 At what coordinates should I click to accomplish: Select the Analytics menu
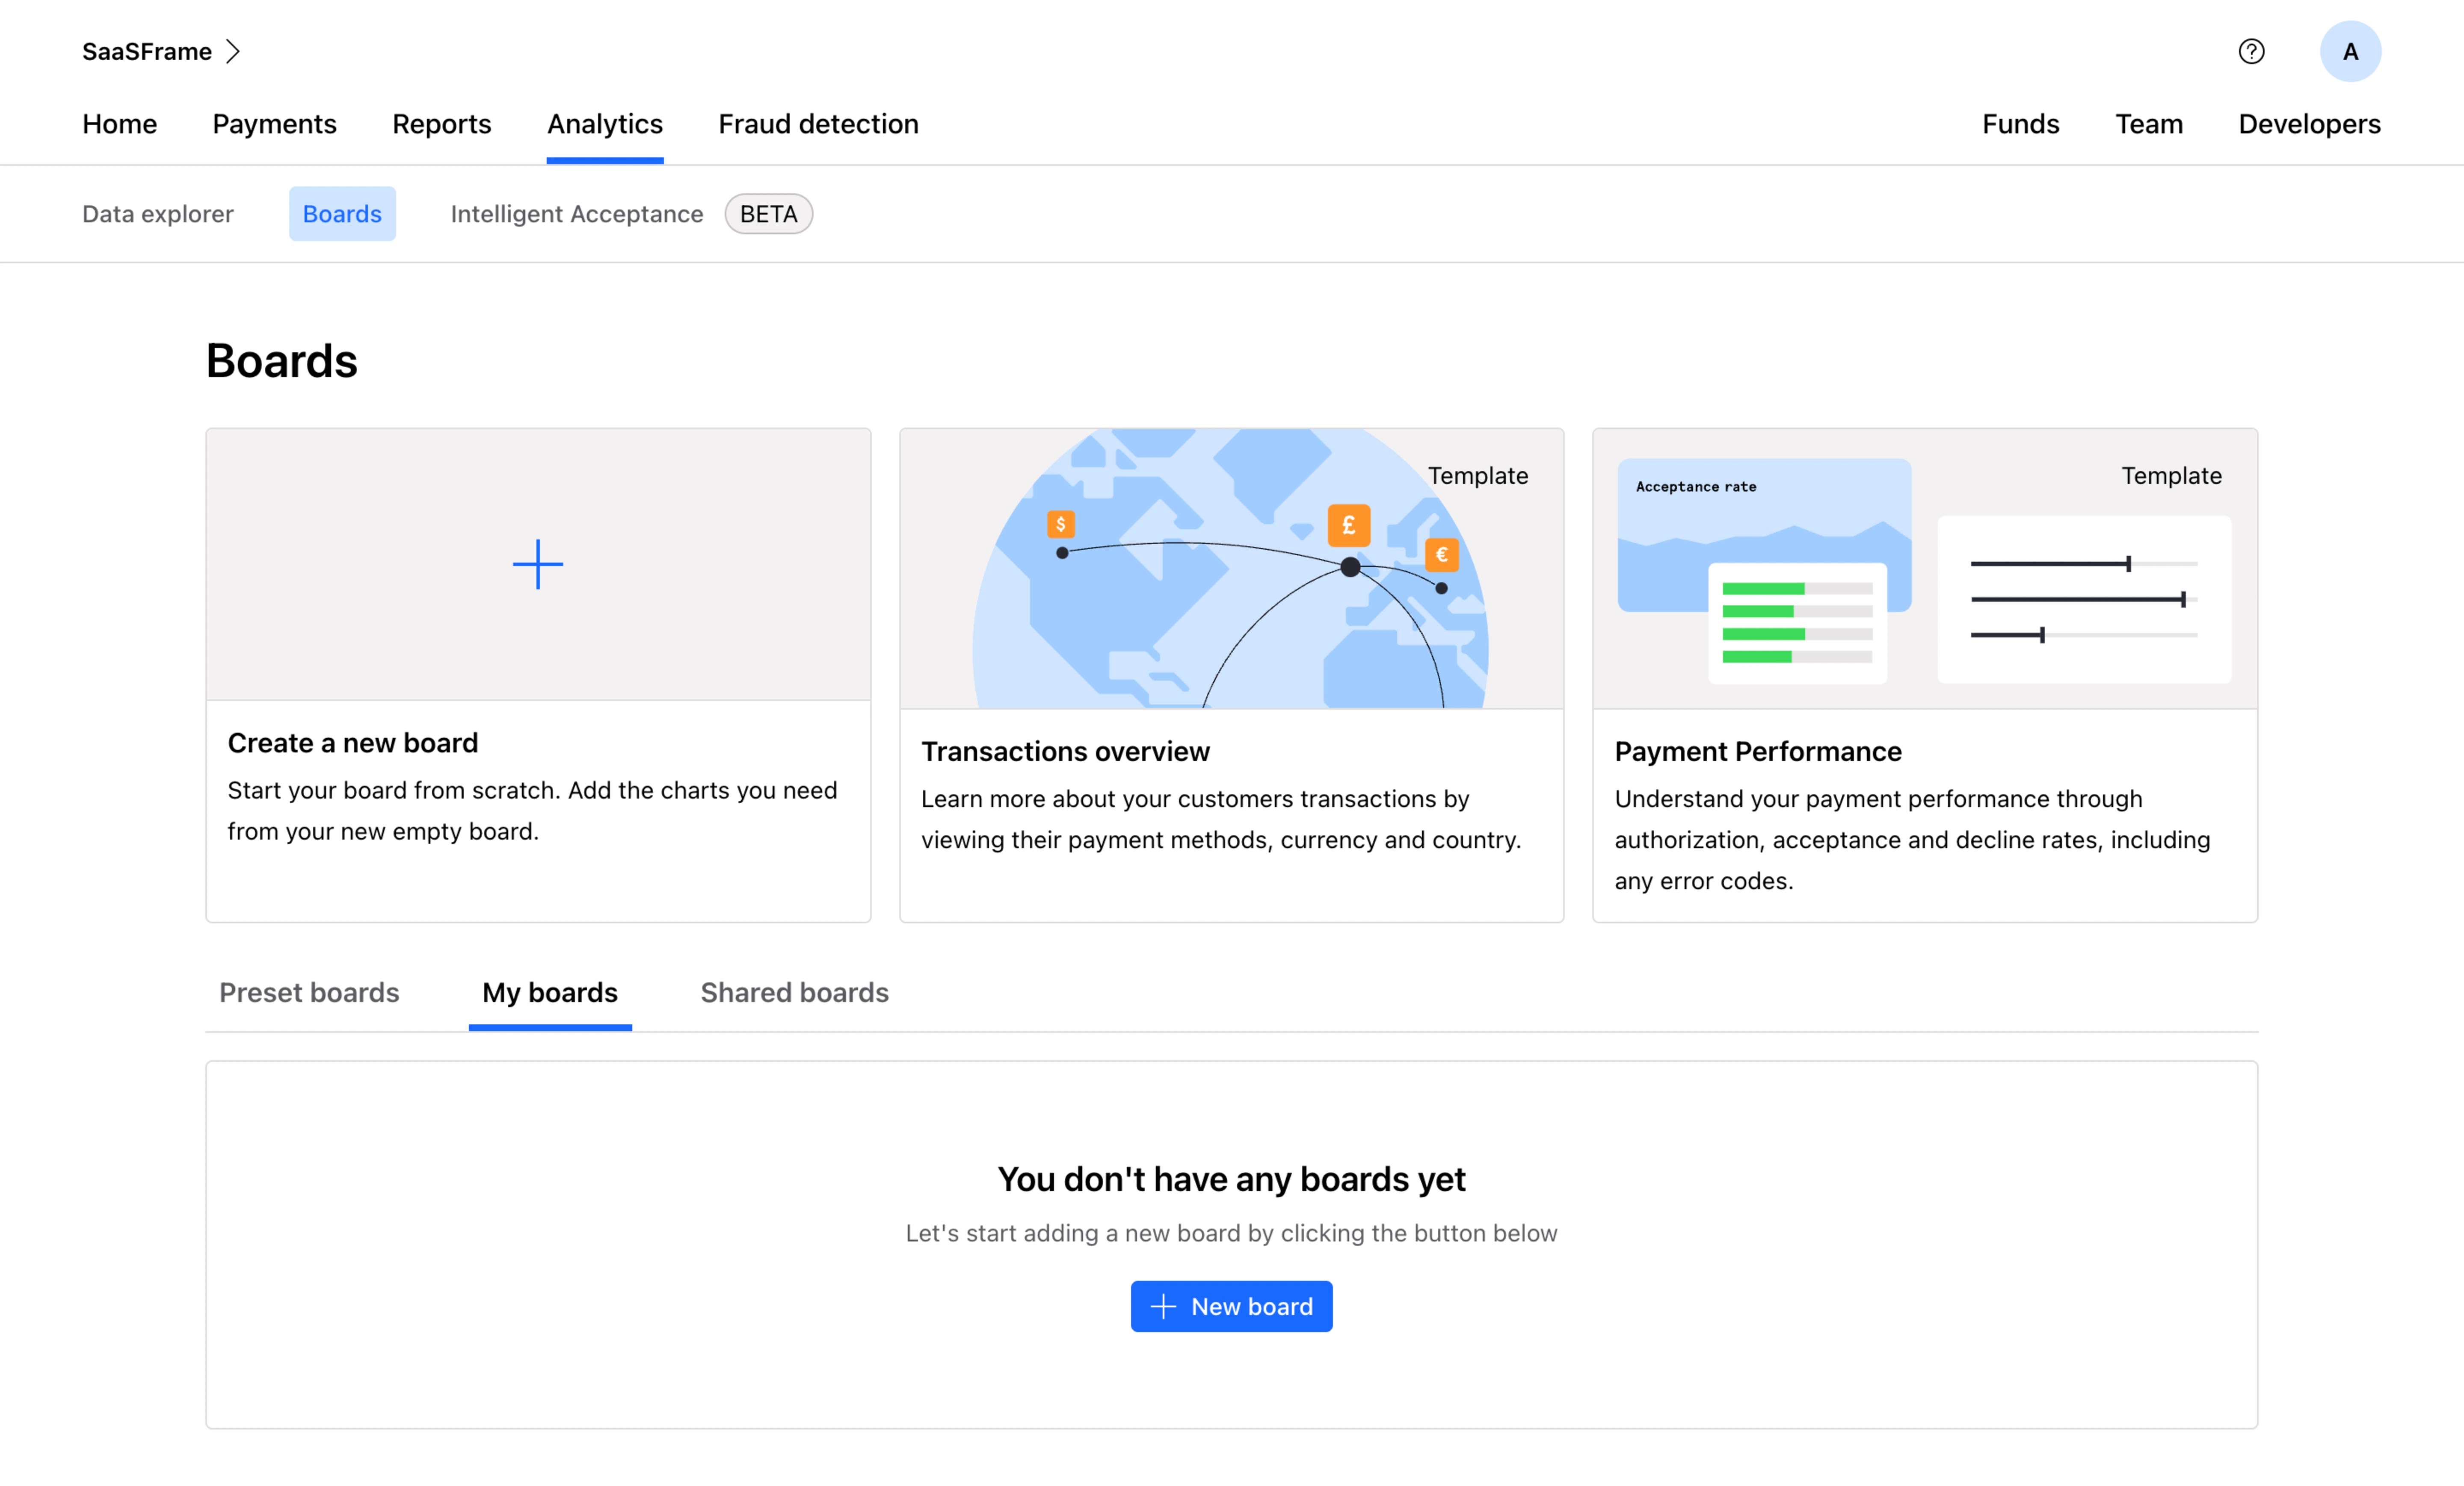pos(605,124)
